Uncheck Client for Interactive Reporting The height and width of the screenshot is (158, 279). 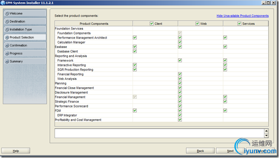[x=135, y=65]
